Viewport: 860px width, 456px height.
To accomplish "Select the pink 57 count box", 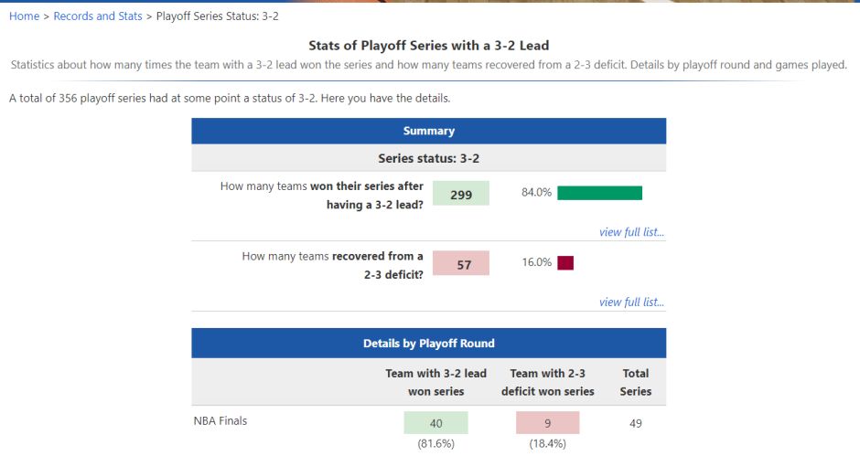I will coord(461,263).
